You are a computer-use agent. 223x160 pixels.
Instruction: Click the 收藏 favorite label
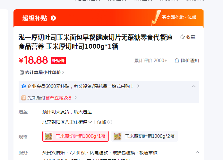(191, 37)
